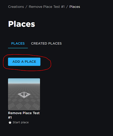113x136 pixels.
Task: Switch to the PLACES tab
Action: point(18,43)
